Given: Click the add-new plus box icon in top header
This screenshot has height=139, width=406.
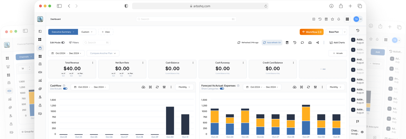Looking at the screenshot, I should click(x=314, y=19).
